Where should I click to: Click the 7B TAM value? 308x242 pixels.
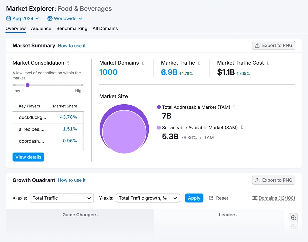point(167,116)
